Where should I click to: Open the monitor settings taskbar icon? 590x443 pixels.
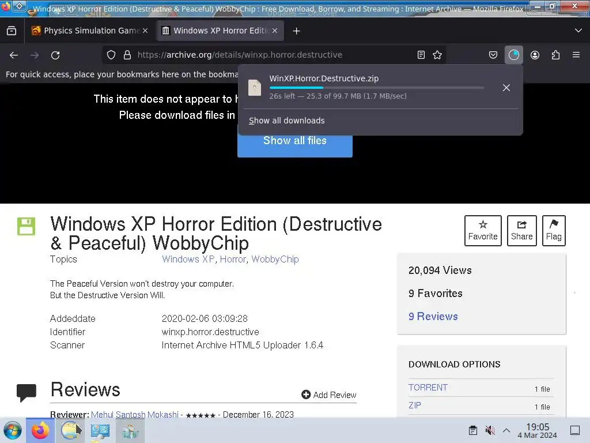click(100, 430)
